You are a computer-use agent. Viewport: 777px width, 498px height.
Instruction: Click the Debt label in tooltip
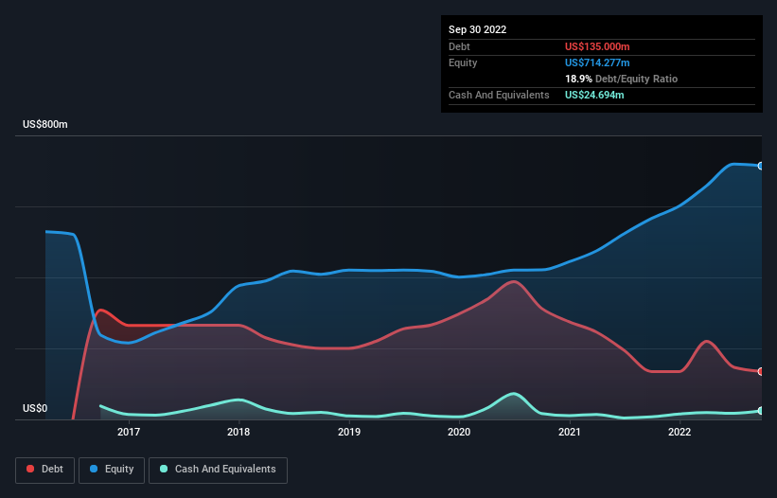tap(459, 46)
